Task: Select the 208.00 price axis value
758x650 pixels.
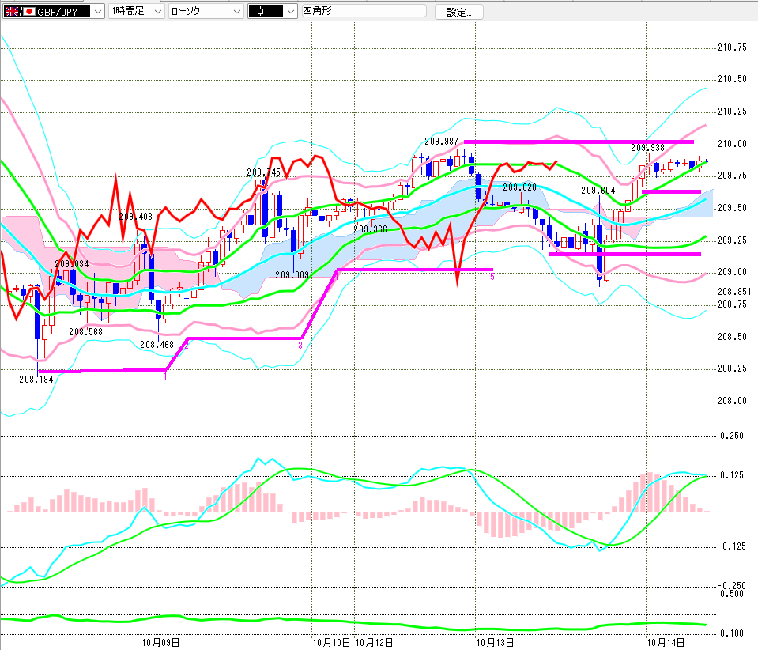Action: pyautogui.click(x=732, y=400)
